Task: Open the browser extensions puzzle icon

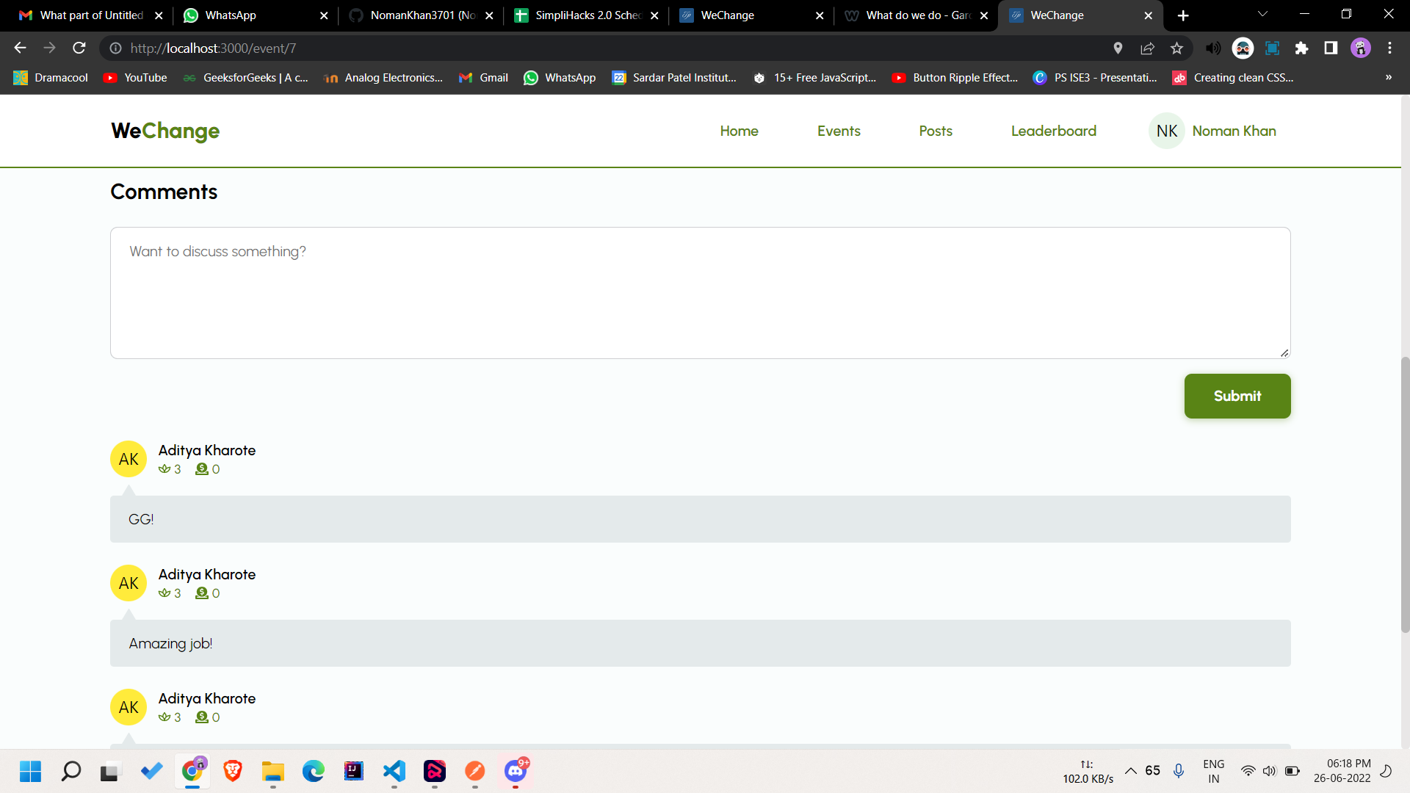Action: pyautogui.click(x=1301, y=48)
